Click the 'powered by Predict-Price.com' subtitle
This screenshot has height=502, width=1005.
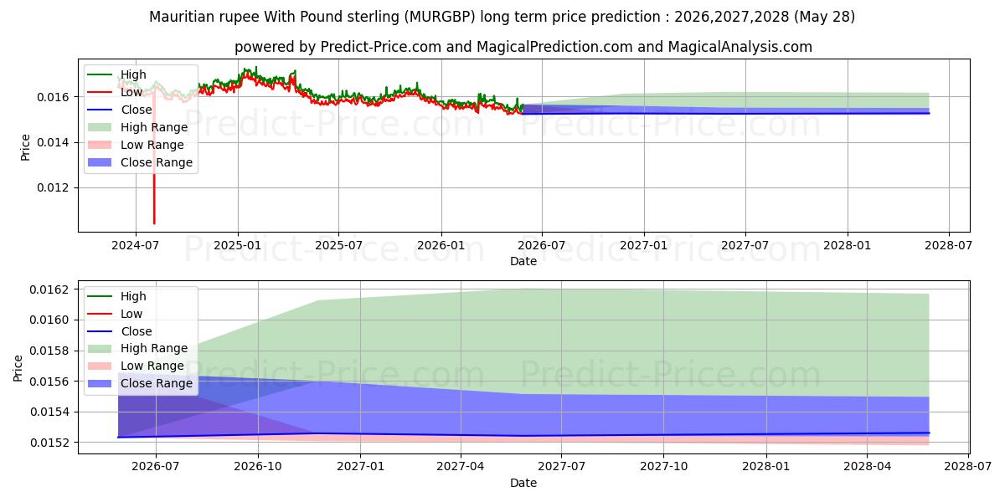[x=523, y=47]
